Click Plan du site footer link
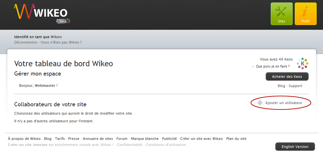The image size is (323, 161). coord(236,139)
